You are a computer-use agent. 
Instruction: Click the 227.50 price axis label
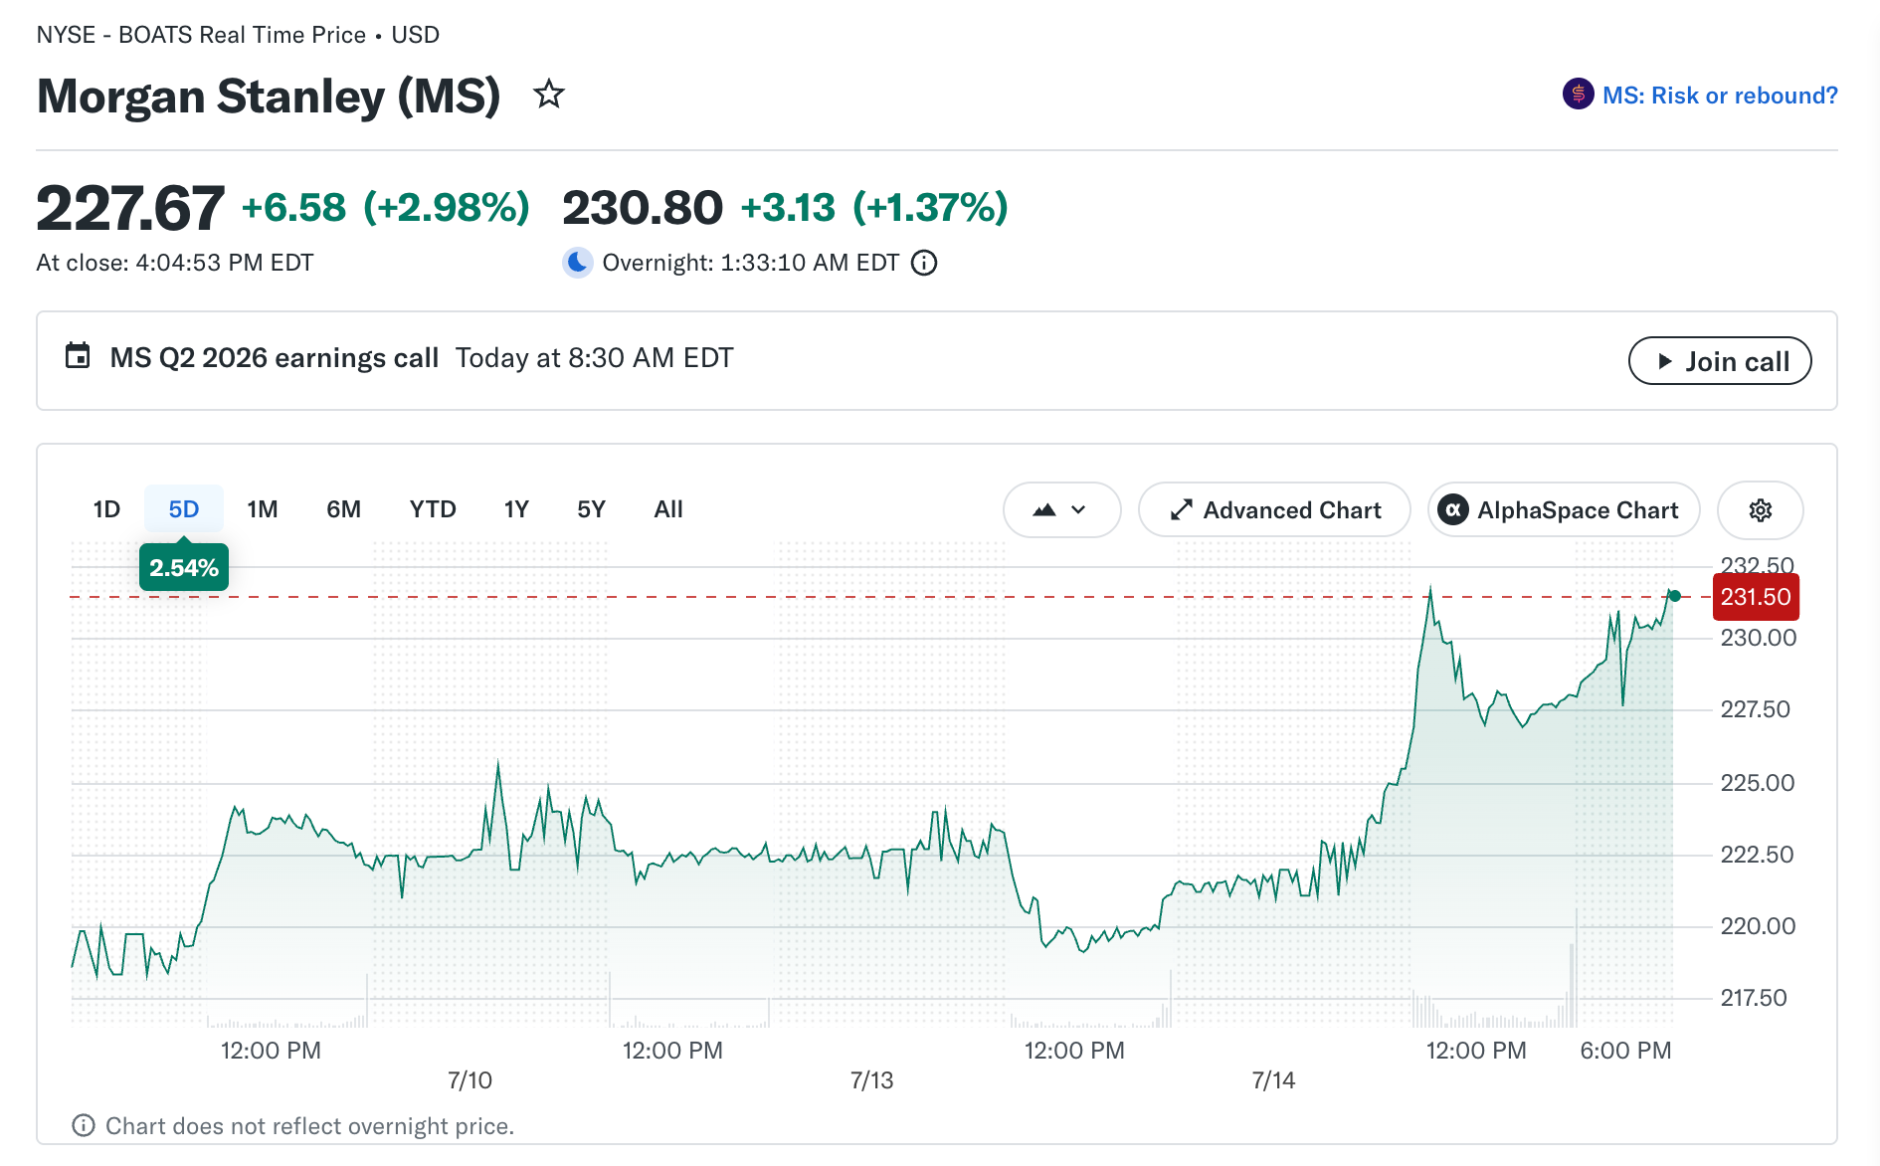click(x=1755, y=709)
